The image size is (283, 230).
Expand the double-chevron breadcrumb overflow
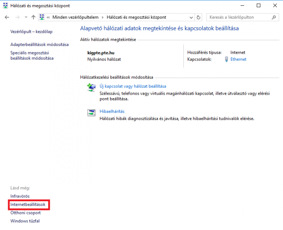48,18
